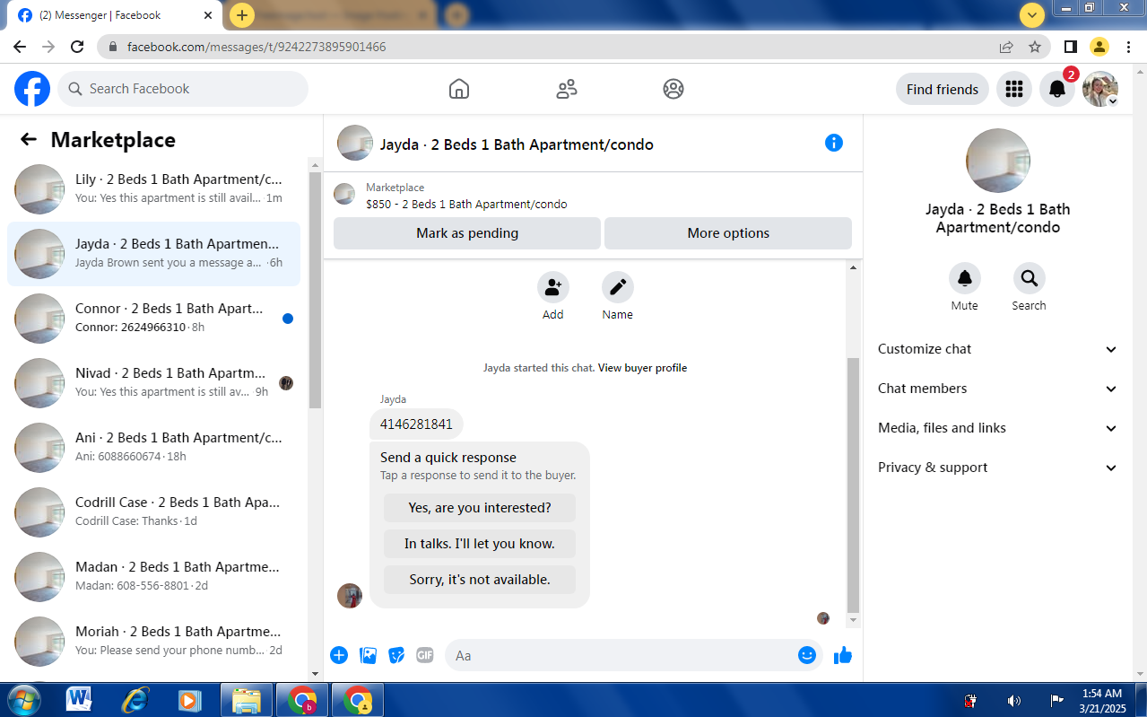Click Find friends button
The width and height of the screenshot is (1147, 717).
click(x=943, y=89)
